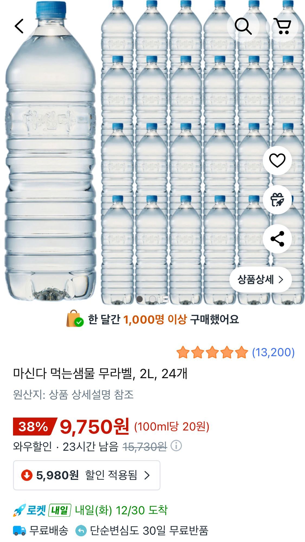This screenshot has width=305, height=542.
Task: Tap the gift icon button
Action: click(x=277, y=200)
